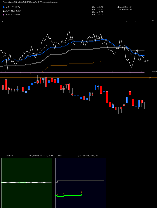Viewport: 157px width, 208px height.
Task: Click the blue DOW ST legend swatch
Action: [3, 7]
